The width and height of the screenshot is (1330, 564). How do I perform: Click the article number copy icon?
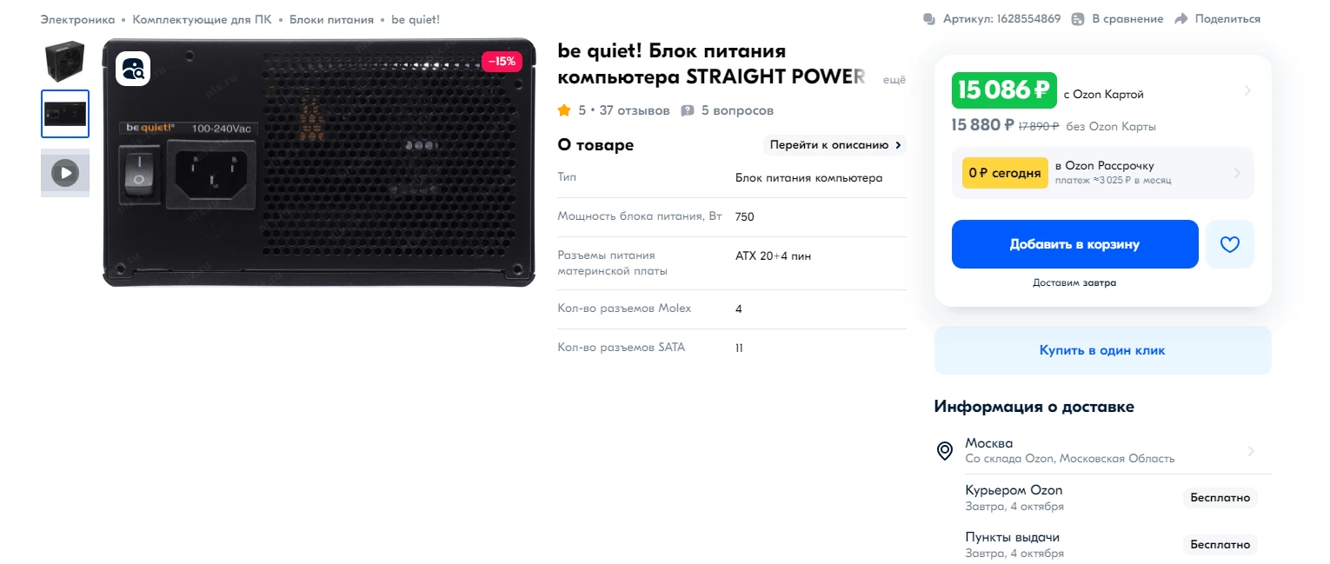coord(929,19)
